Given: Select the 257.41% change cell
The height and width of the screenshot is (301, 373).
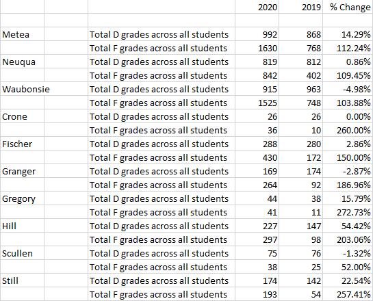Looking at the screenshot, I should point(348,294).
